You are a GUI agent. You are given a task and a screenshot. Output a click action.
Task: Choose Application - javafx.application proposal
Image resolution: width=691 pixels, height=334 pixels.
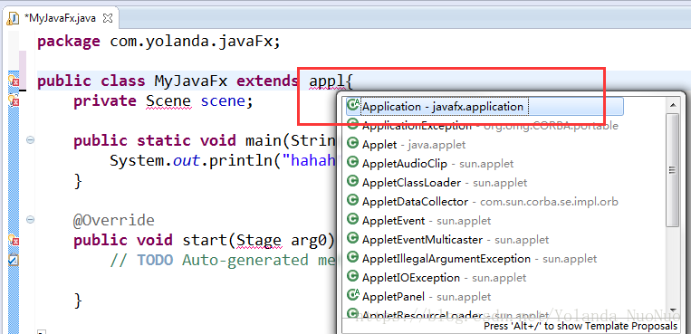tap(485, 107)
